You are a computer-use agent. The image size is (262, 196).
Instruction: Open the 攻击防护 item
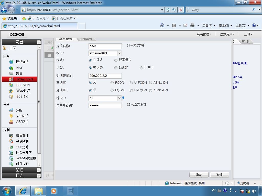(22, 116)
